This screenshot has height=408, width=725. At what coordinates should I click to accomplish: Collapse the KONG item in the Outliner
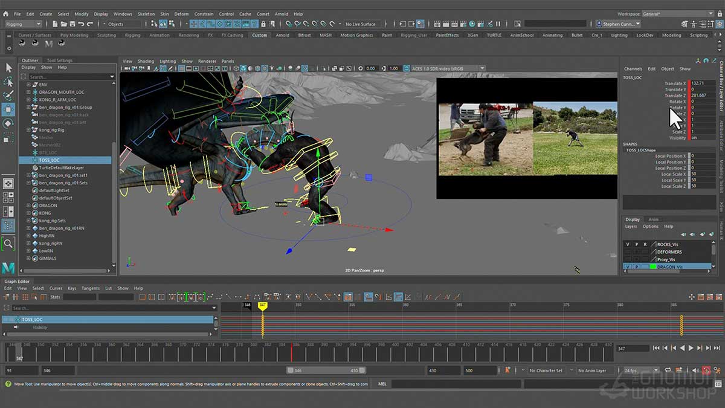tap(28, 213)
